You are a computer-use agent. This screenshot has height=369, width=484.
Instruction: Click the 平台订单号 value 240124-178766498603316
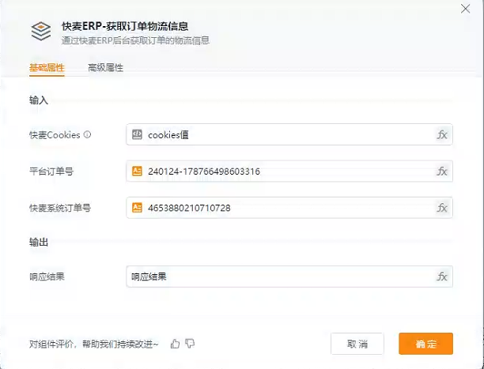204,171
